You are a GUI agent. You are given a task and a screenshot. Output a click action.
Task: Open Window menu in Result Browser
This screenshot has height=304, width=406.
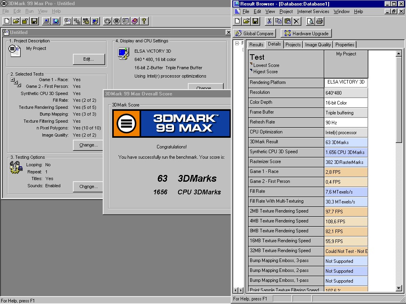coord(341,11)
